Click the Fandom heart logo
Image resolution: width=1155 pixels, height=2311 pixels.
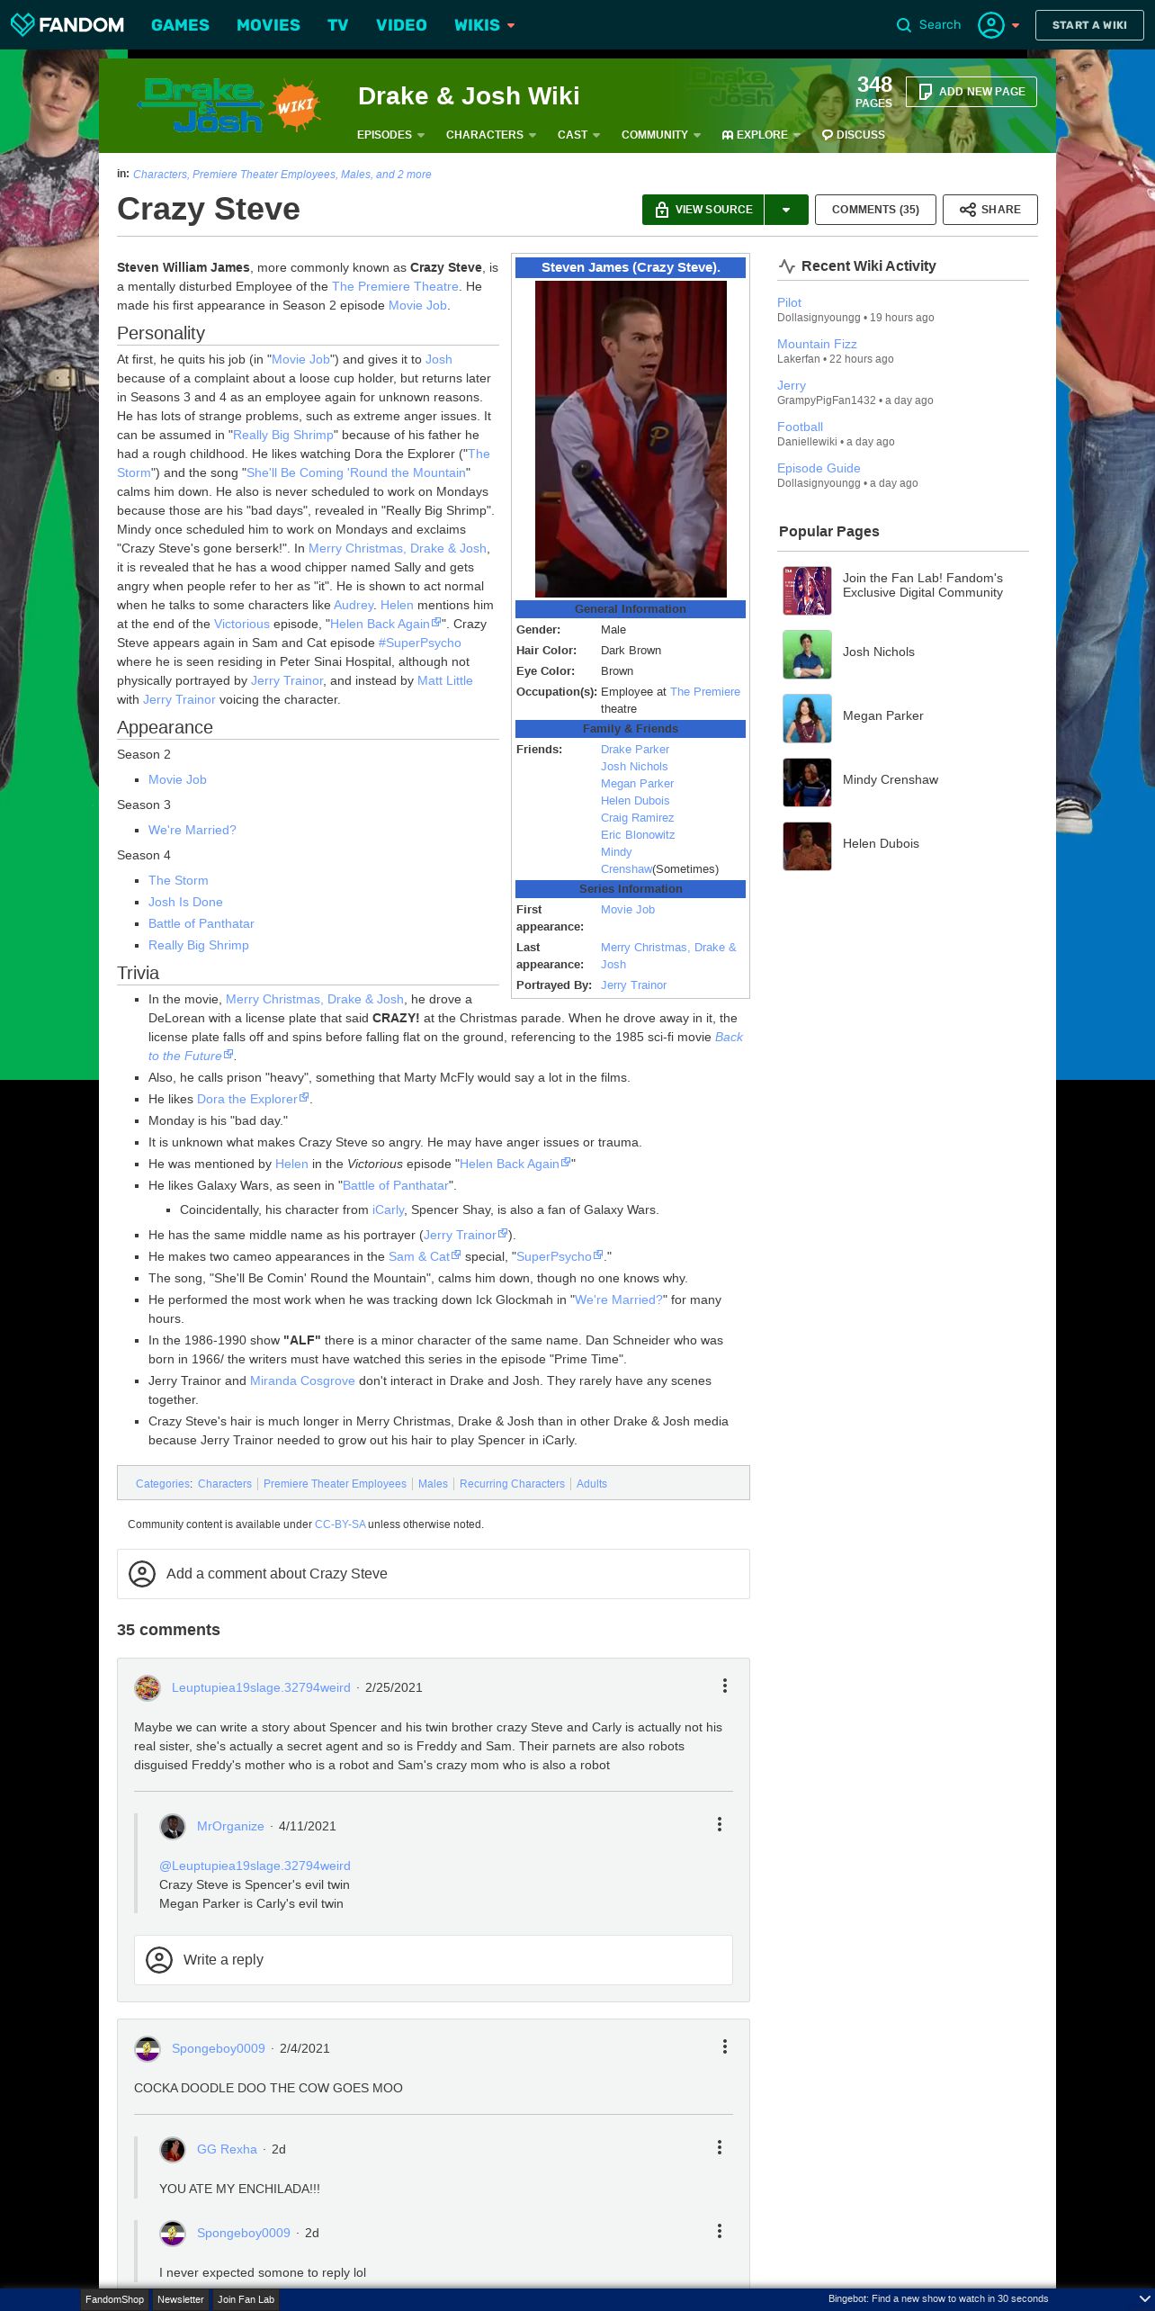tap(22, 24)
